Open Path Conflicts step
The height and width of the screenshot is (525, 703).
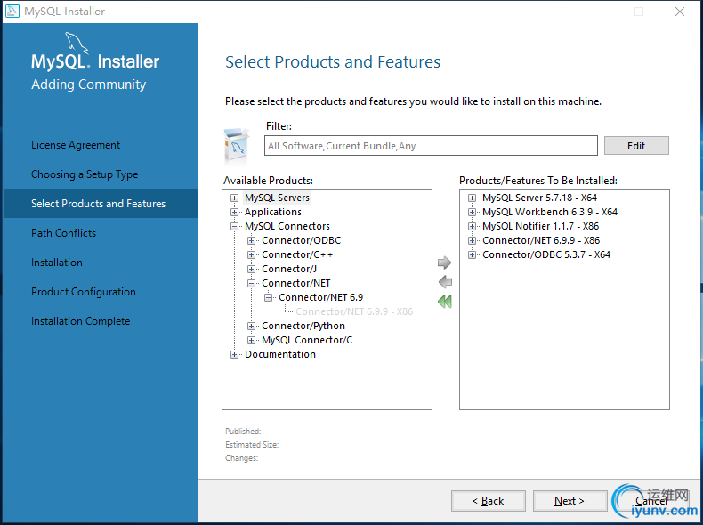pyautogui.click(x=63, y=232)
